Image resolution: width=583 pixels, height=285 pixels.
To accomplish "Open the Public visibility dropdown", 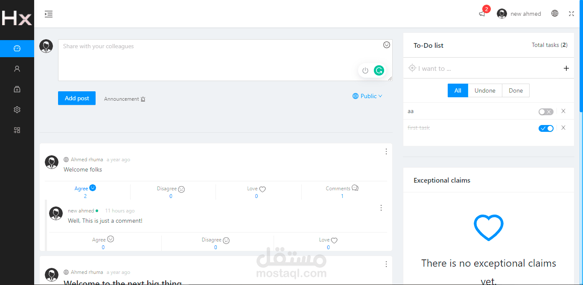I will 367,96.
